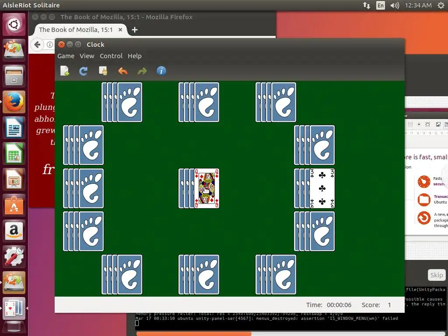
Task: Open a new Firefox tab
Action: point(135,30)
